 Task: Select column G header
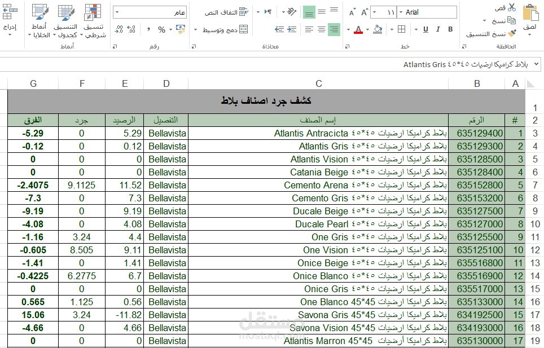coord(33,83)
